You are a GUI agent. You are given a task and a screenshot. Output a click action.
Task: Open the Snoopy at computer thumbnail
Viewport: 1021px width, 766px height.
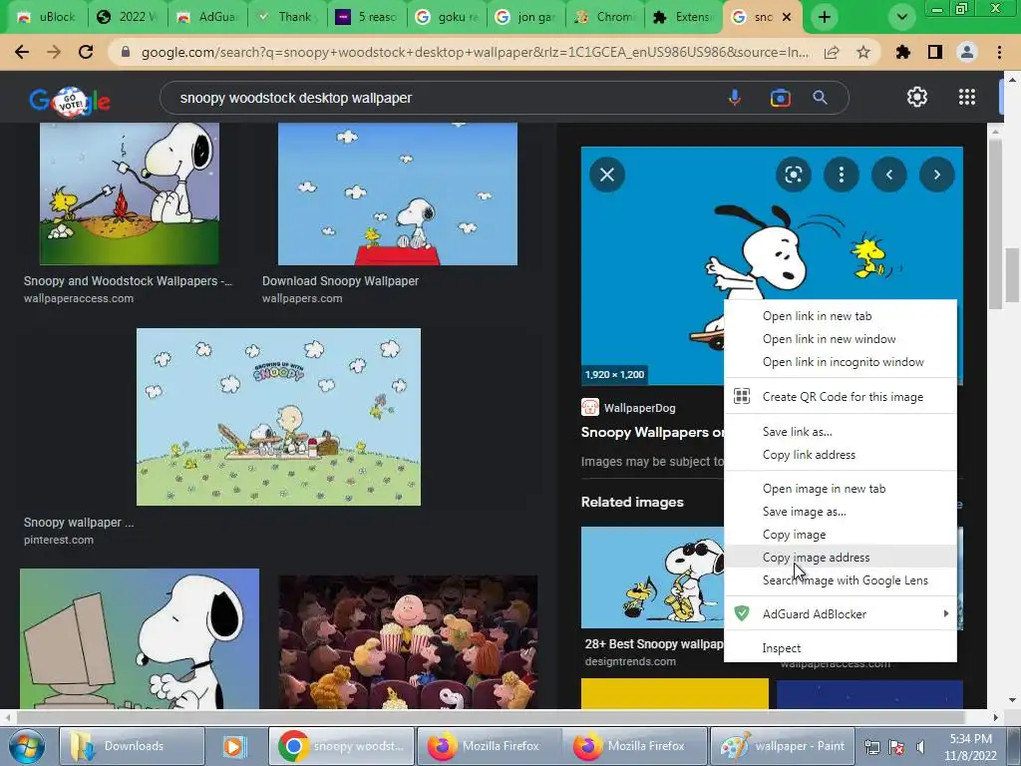point(140,638)
